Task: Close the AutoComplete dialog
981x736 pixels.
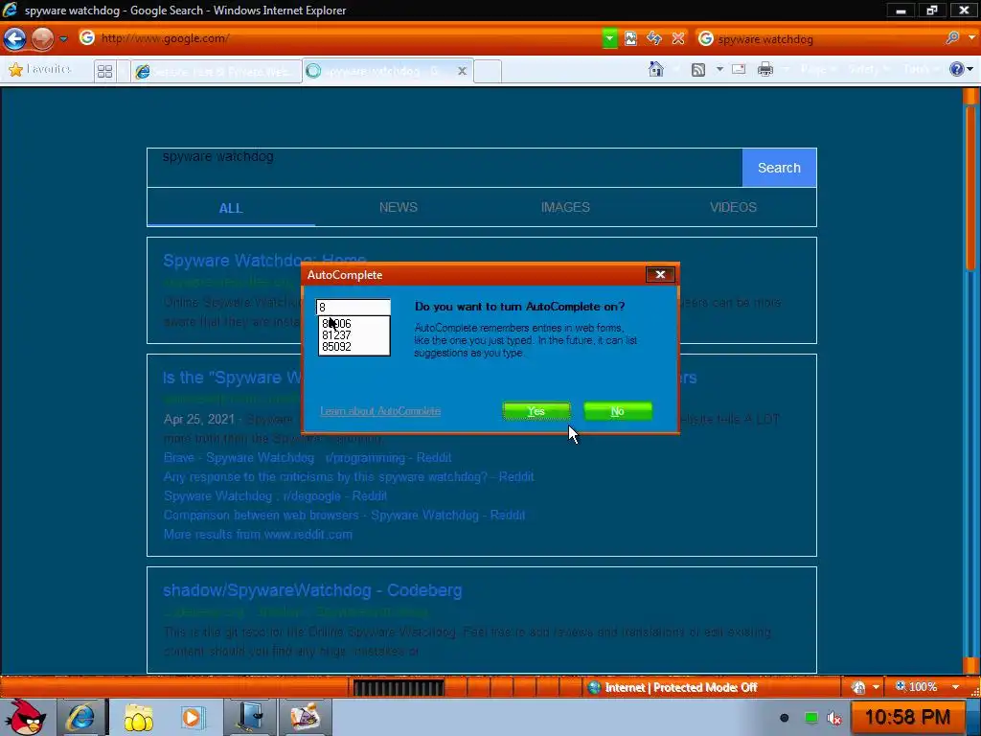Action: pyautogui.click(x=660, y=275)
